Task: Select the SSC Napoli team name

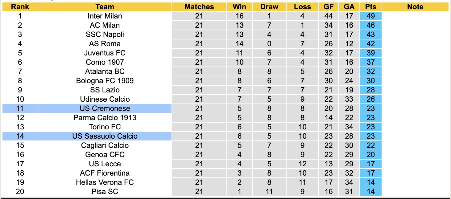Action: [105, 35]
